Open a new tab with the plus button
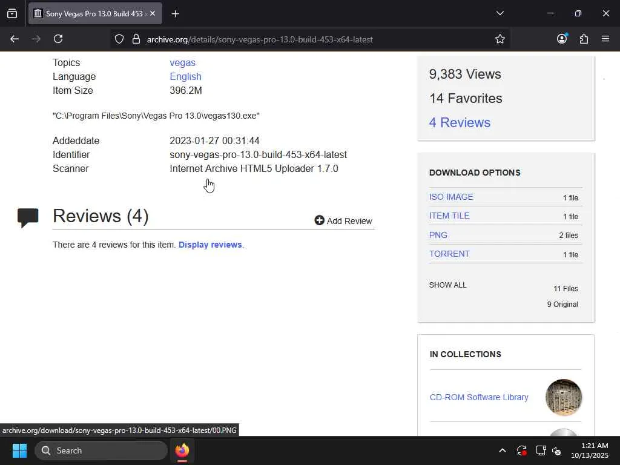Viewport: 620px width, 465px height. pos(175,14)
